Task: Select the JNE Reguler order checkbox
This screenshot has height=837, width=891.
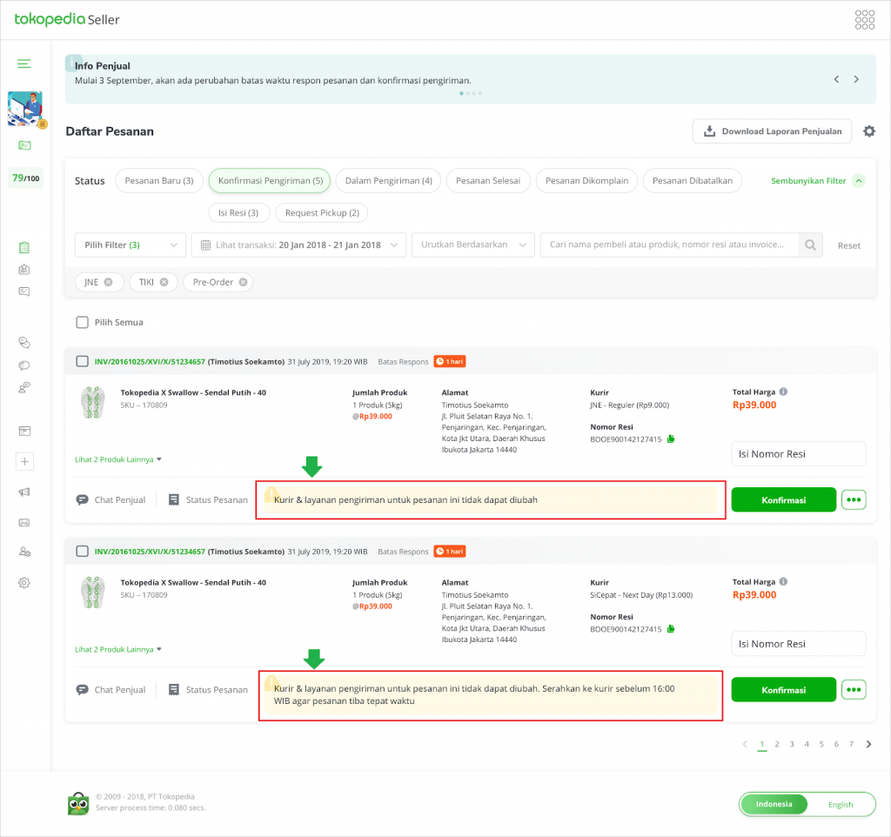Action: tap(83, 361)
